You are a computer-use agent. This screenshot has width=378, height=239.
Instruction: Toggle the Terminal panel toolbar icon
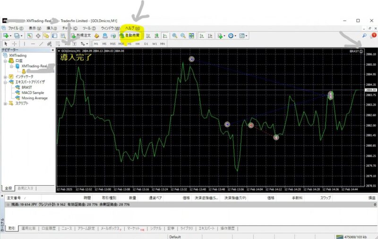click(x=55, y=36)
